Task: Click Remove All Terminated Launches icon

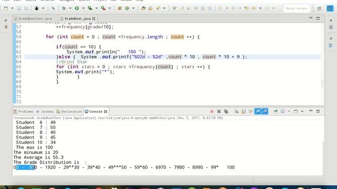Action: tap(226, 111)
